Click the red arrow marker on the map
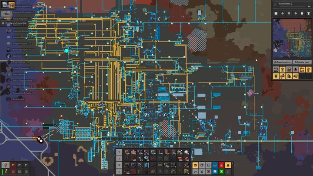 pos(62,116)
